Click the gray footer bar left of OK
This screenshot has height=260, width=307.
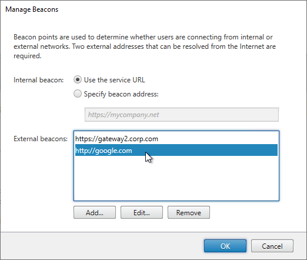coord(102,246)
